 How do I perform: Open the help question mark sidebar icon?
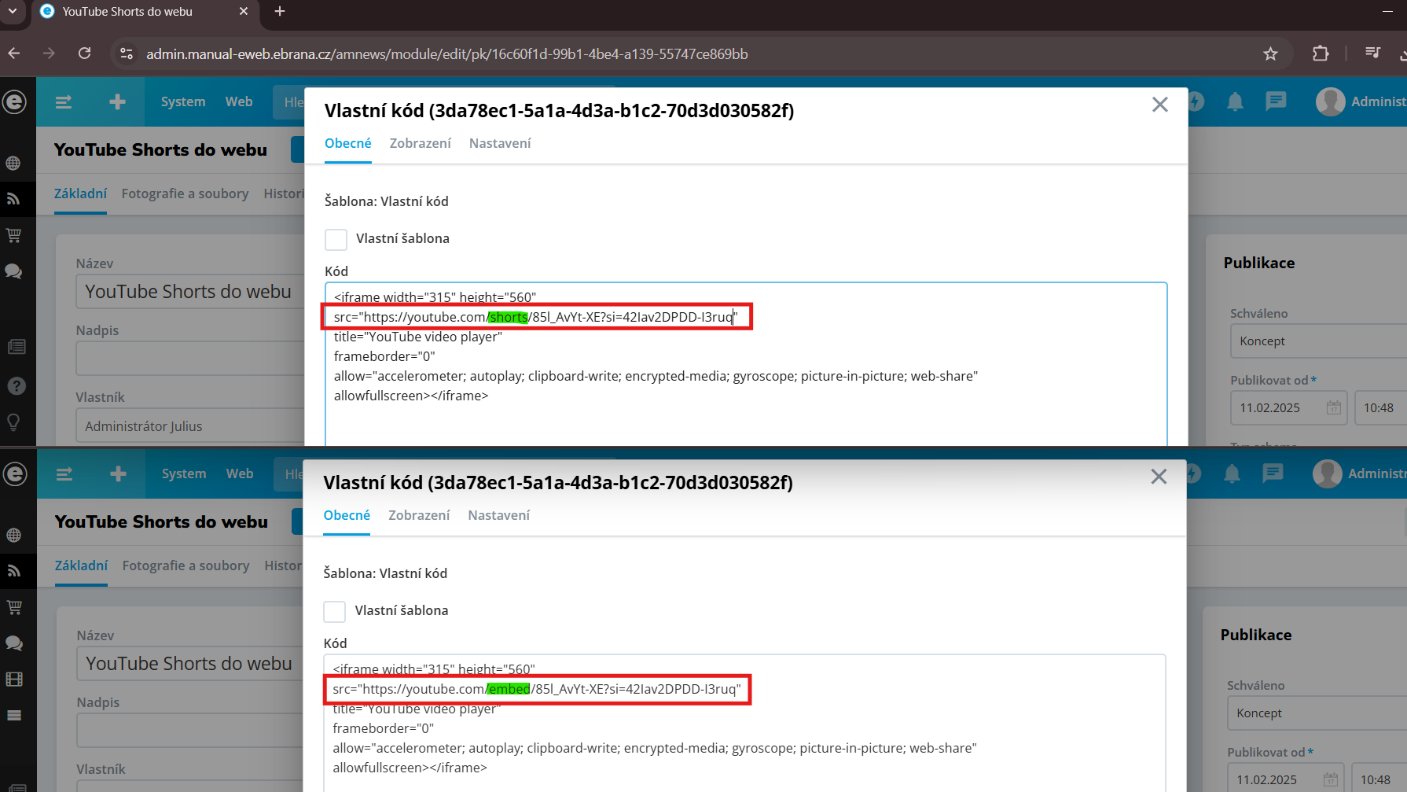[17, 386]
